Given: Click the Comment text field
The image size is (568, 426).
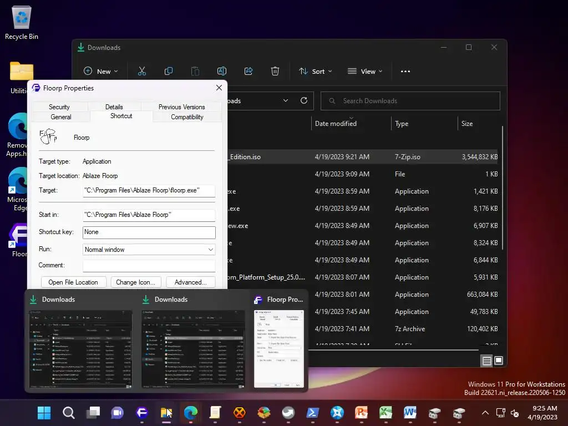Looking at the screenshot, I should pos(149,266).
